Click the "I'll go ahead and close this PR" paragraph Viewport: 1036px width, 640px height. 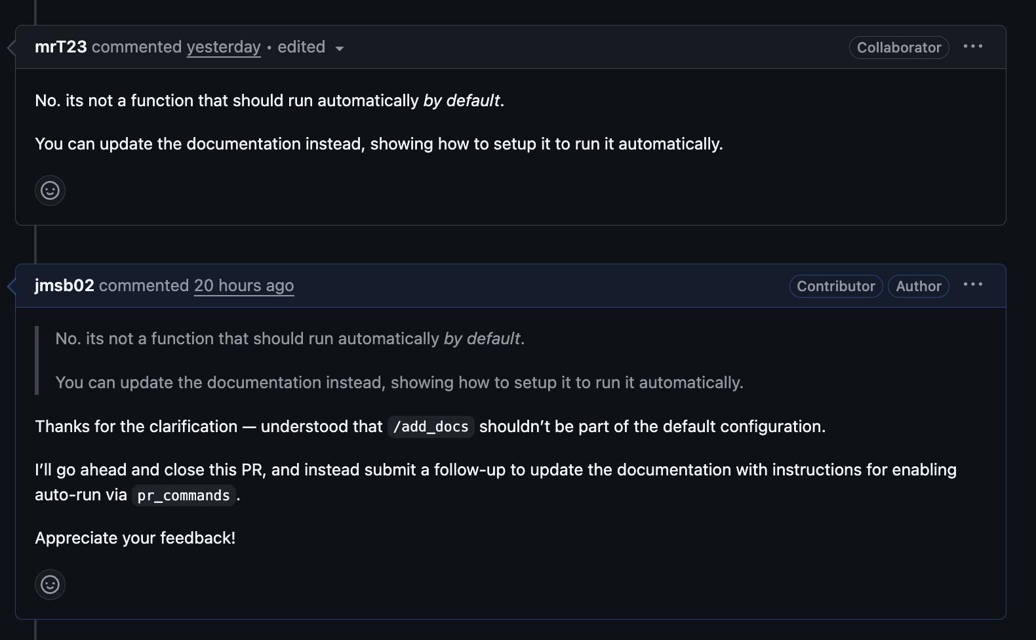(x=495, y=470)
